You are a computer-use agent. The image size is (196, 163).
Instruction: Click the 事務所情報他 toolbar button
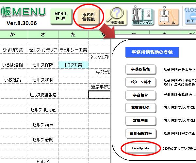click(89, 17)
